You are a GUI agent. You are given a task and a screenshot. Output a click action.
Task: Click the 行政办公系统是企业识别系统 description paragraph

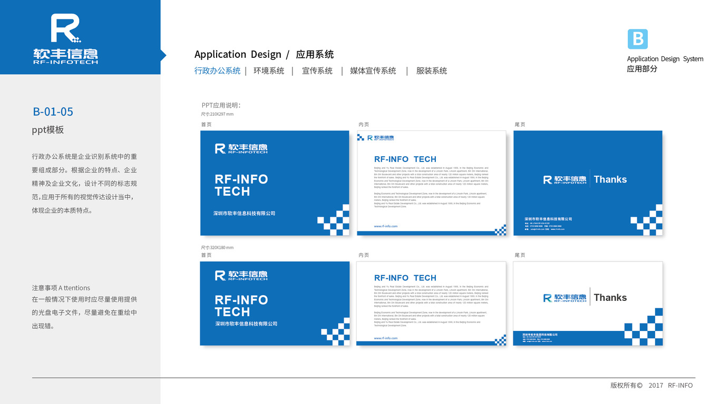pyautogui.click(x=84, y=184)
